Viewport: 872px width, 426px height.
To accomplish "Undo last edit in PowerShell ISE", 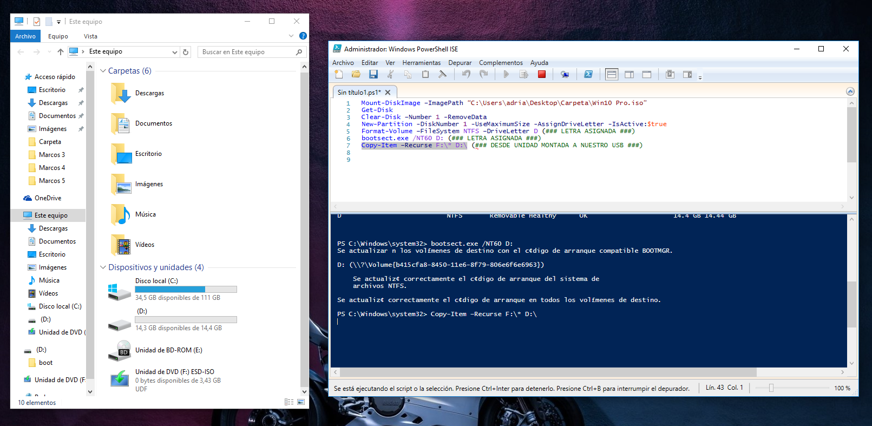I will 466,74.
